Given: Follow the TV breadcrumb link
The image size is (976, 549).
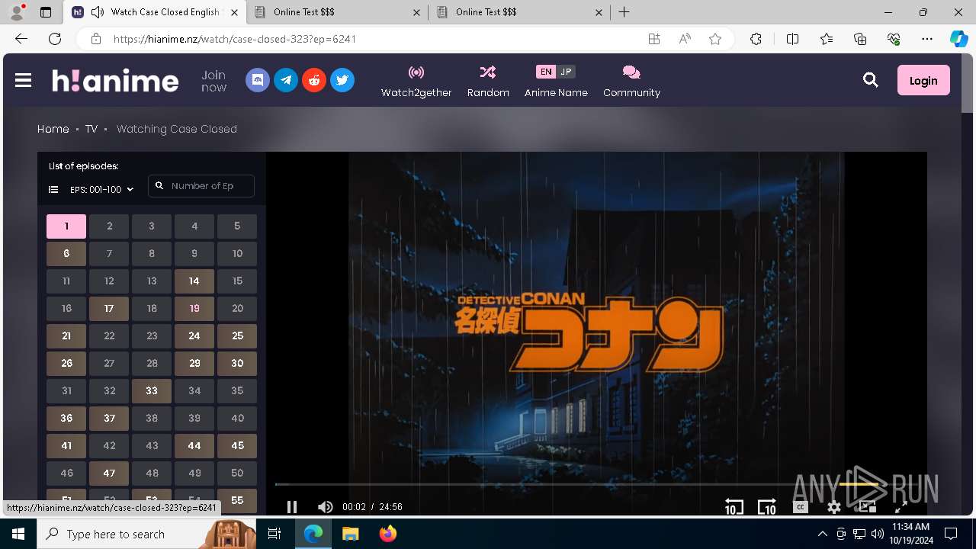Looking at the screenshot, I should [x=91, y=129].
